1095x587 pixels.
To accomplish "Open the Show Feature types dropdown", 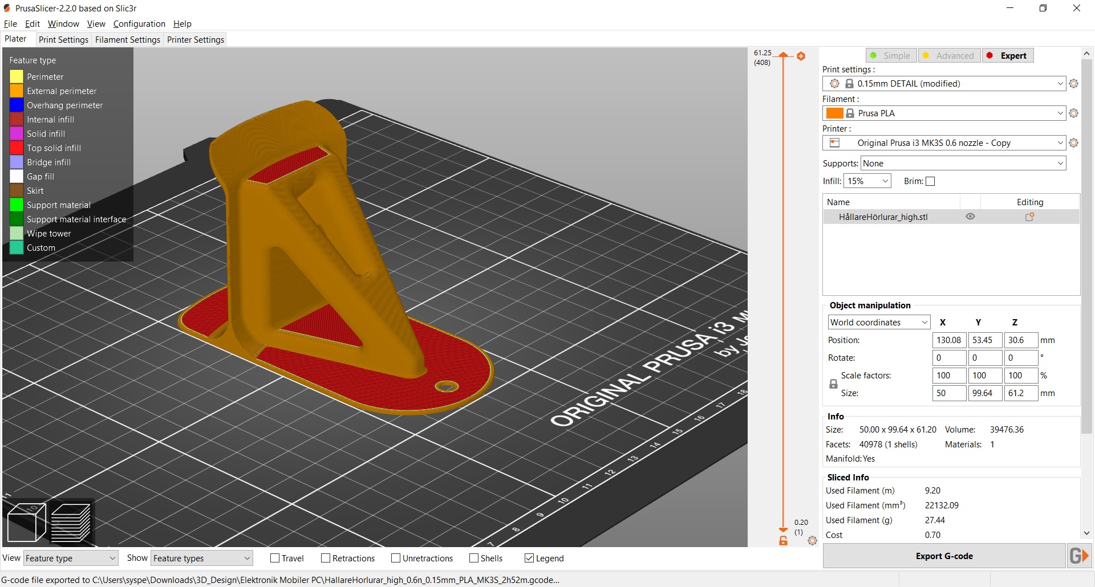I will coord(202,558).
